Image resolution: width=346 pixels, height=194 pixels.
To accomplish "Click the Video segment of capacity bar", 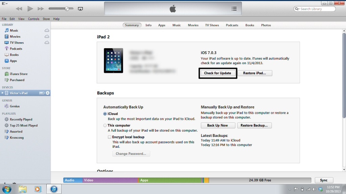I will pos(110,180).
